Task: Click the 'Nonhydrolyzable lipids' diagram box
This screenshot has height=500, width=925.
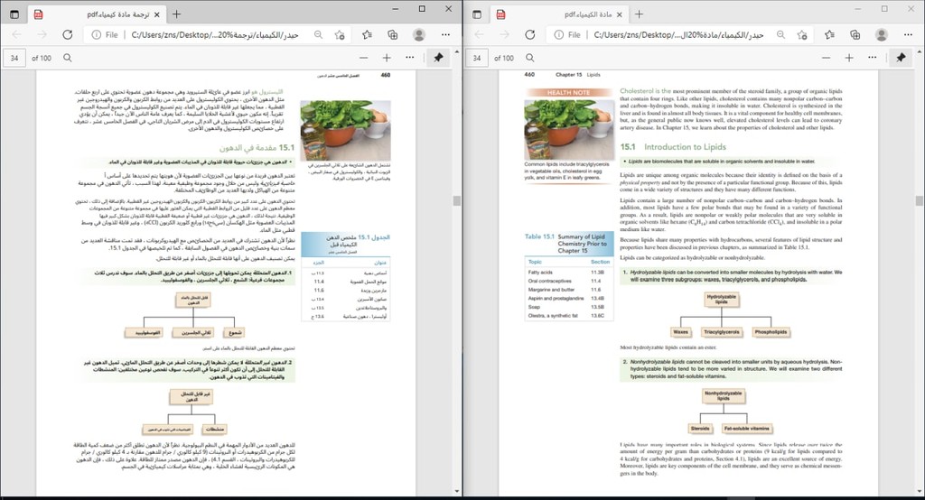Action: point(723,395)
